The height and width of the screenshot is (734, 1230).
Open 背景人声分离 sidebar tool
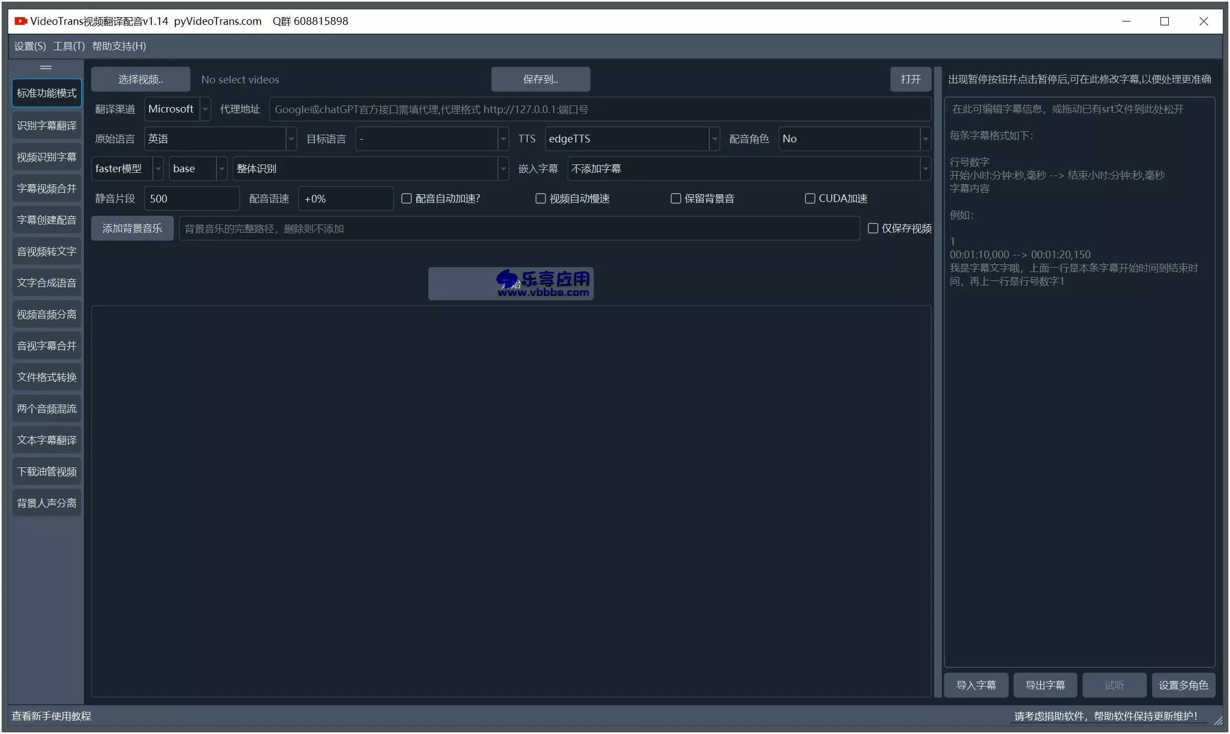[x=46, y=503]
